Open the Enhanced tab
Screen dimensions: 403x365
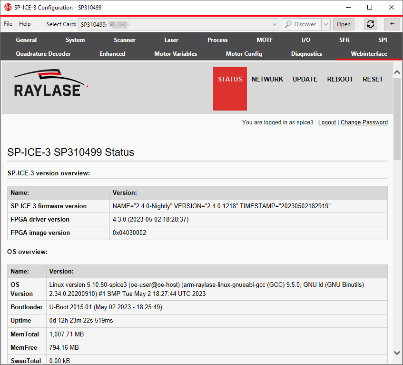point(112,54)
